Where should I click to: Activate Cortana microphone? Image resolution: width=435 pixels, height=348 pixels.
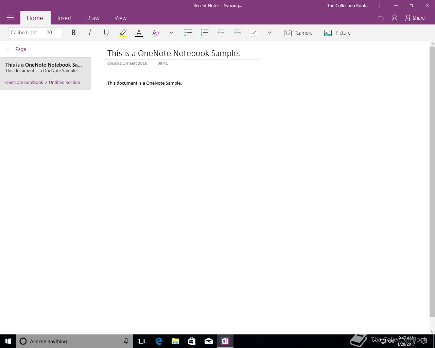126,341
